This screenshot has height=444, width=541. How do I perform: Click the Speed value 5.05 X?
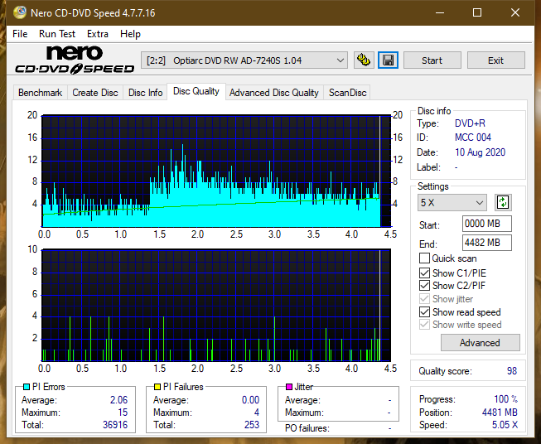coord(505,425)
